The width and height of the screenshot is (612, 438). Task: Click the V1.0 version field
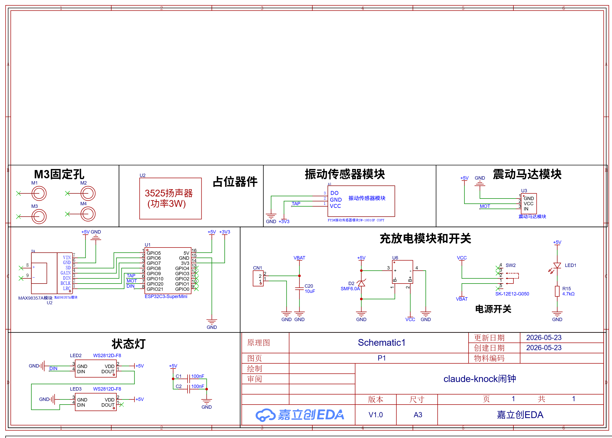point(375,415)
